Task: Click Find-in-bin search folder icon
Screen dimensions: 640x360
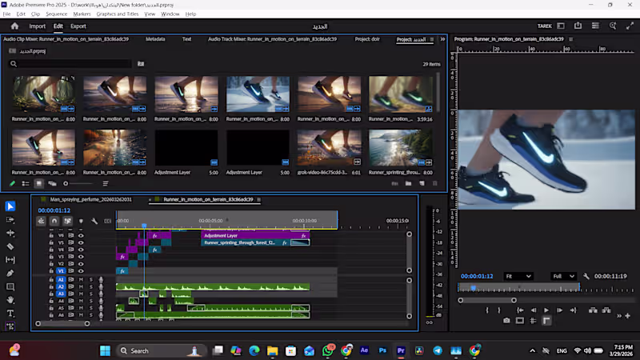Action: click(141, 64)
